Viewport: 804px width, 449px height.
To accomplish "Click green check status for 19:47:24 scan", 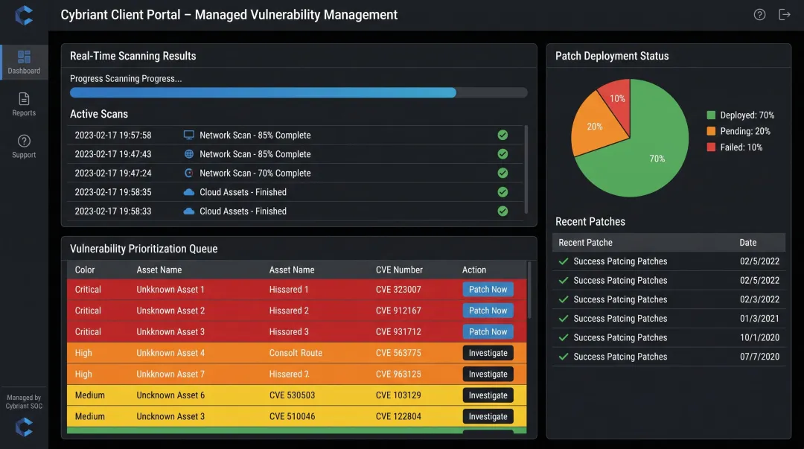I will click(502, 173).
